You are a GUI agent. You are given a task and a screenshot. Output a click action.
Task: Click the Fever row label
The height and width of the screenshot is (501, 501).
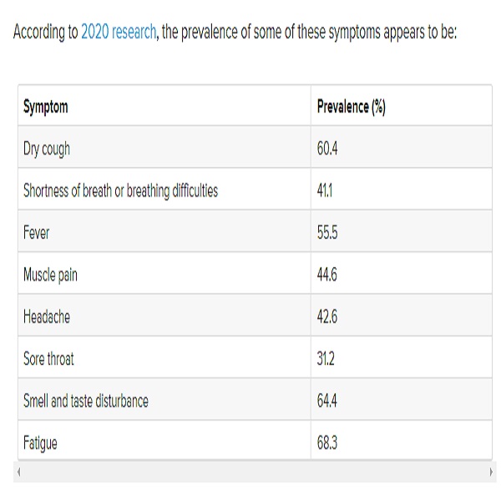(37, 233)
